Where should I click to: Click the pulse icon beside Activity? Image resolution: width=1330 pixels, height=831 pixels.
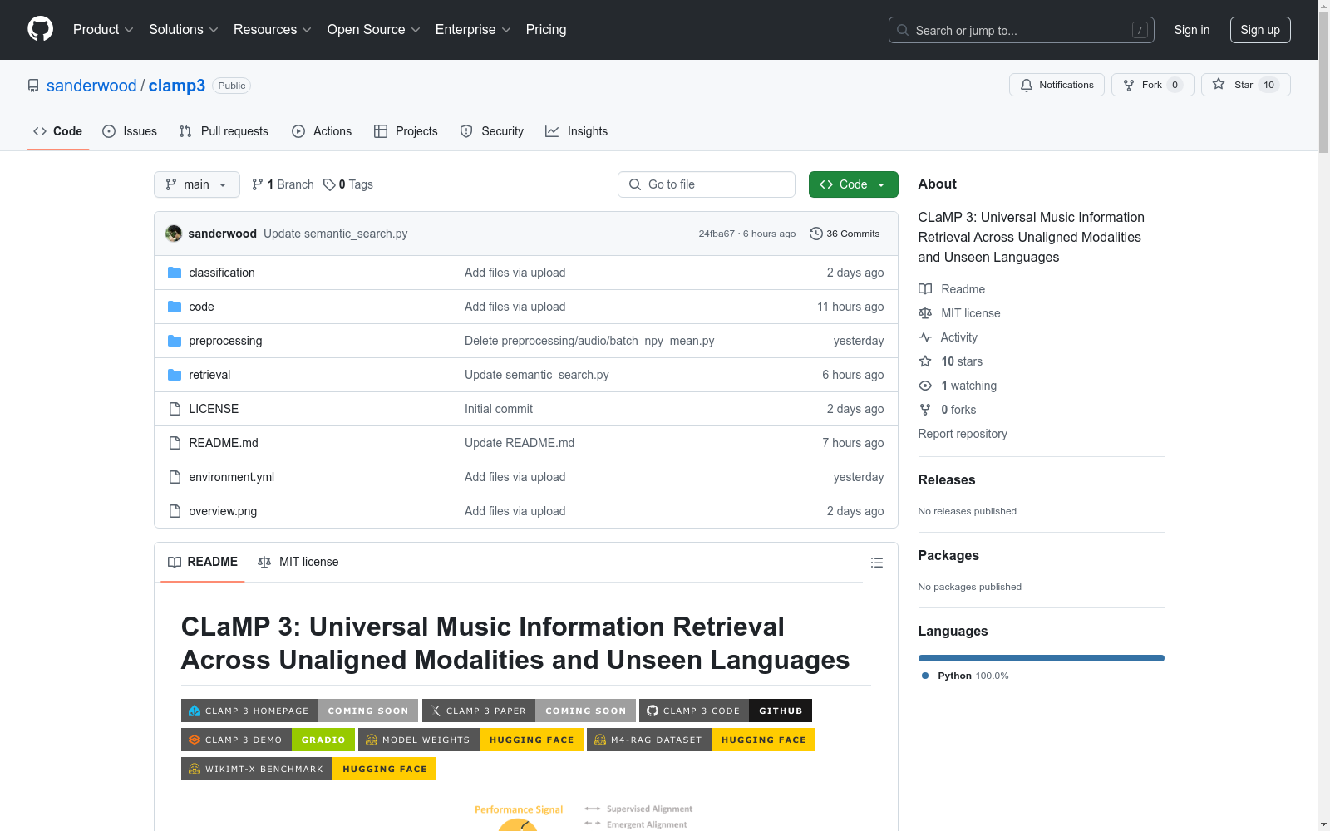pyautogui.click(x=925, y=337)
